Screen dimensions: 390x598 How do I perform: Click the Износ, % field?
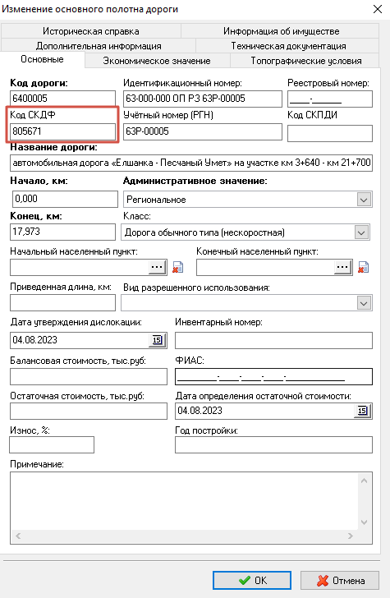pyautogui.click(x=52, y=444)
